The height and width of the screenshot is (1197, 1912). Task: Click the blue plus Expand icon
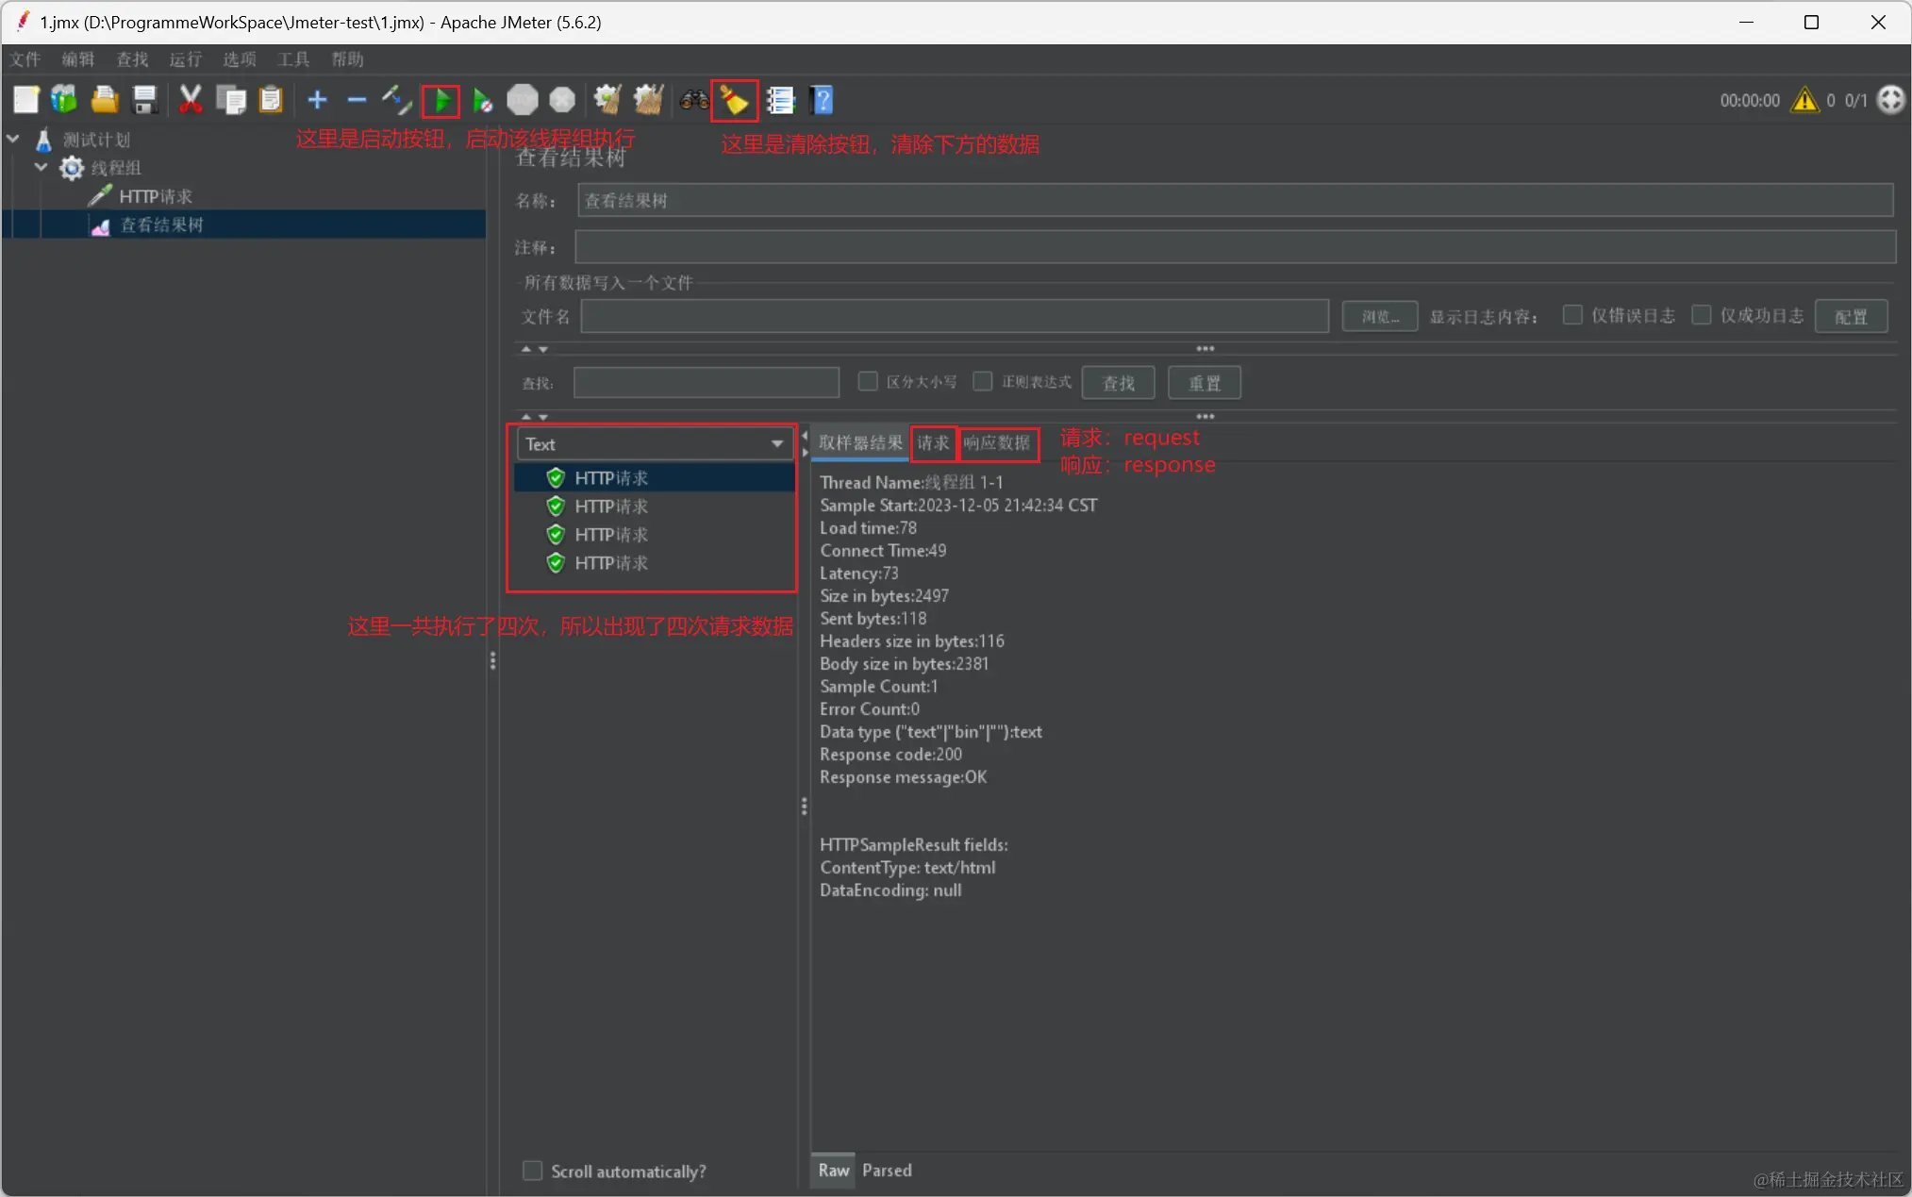click(x=317, y=100)
